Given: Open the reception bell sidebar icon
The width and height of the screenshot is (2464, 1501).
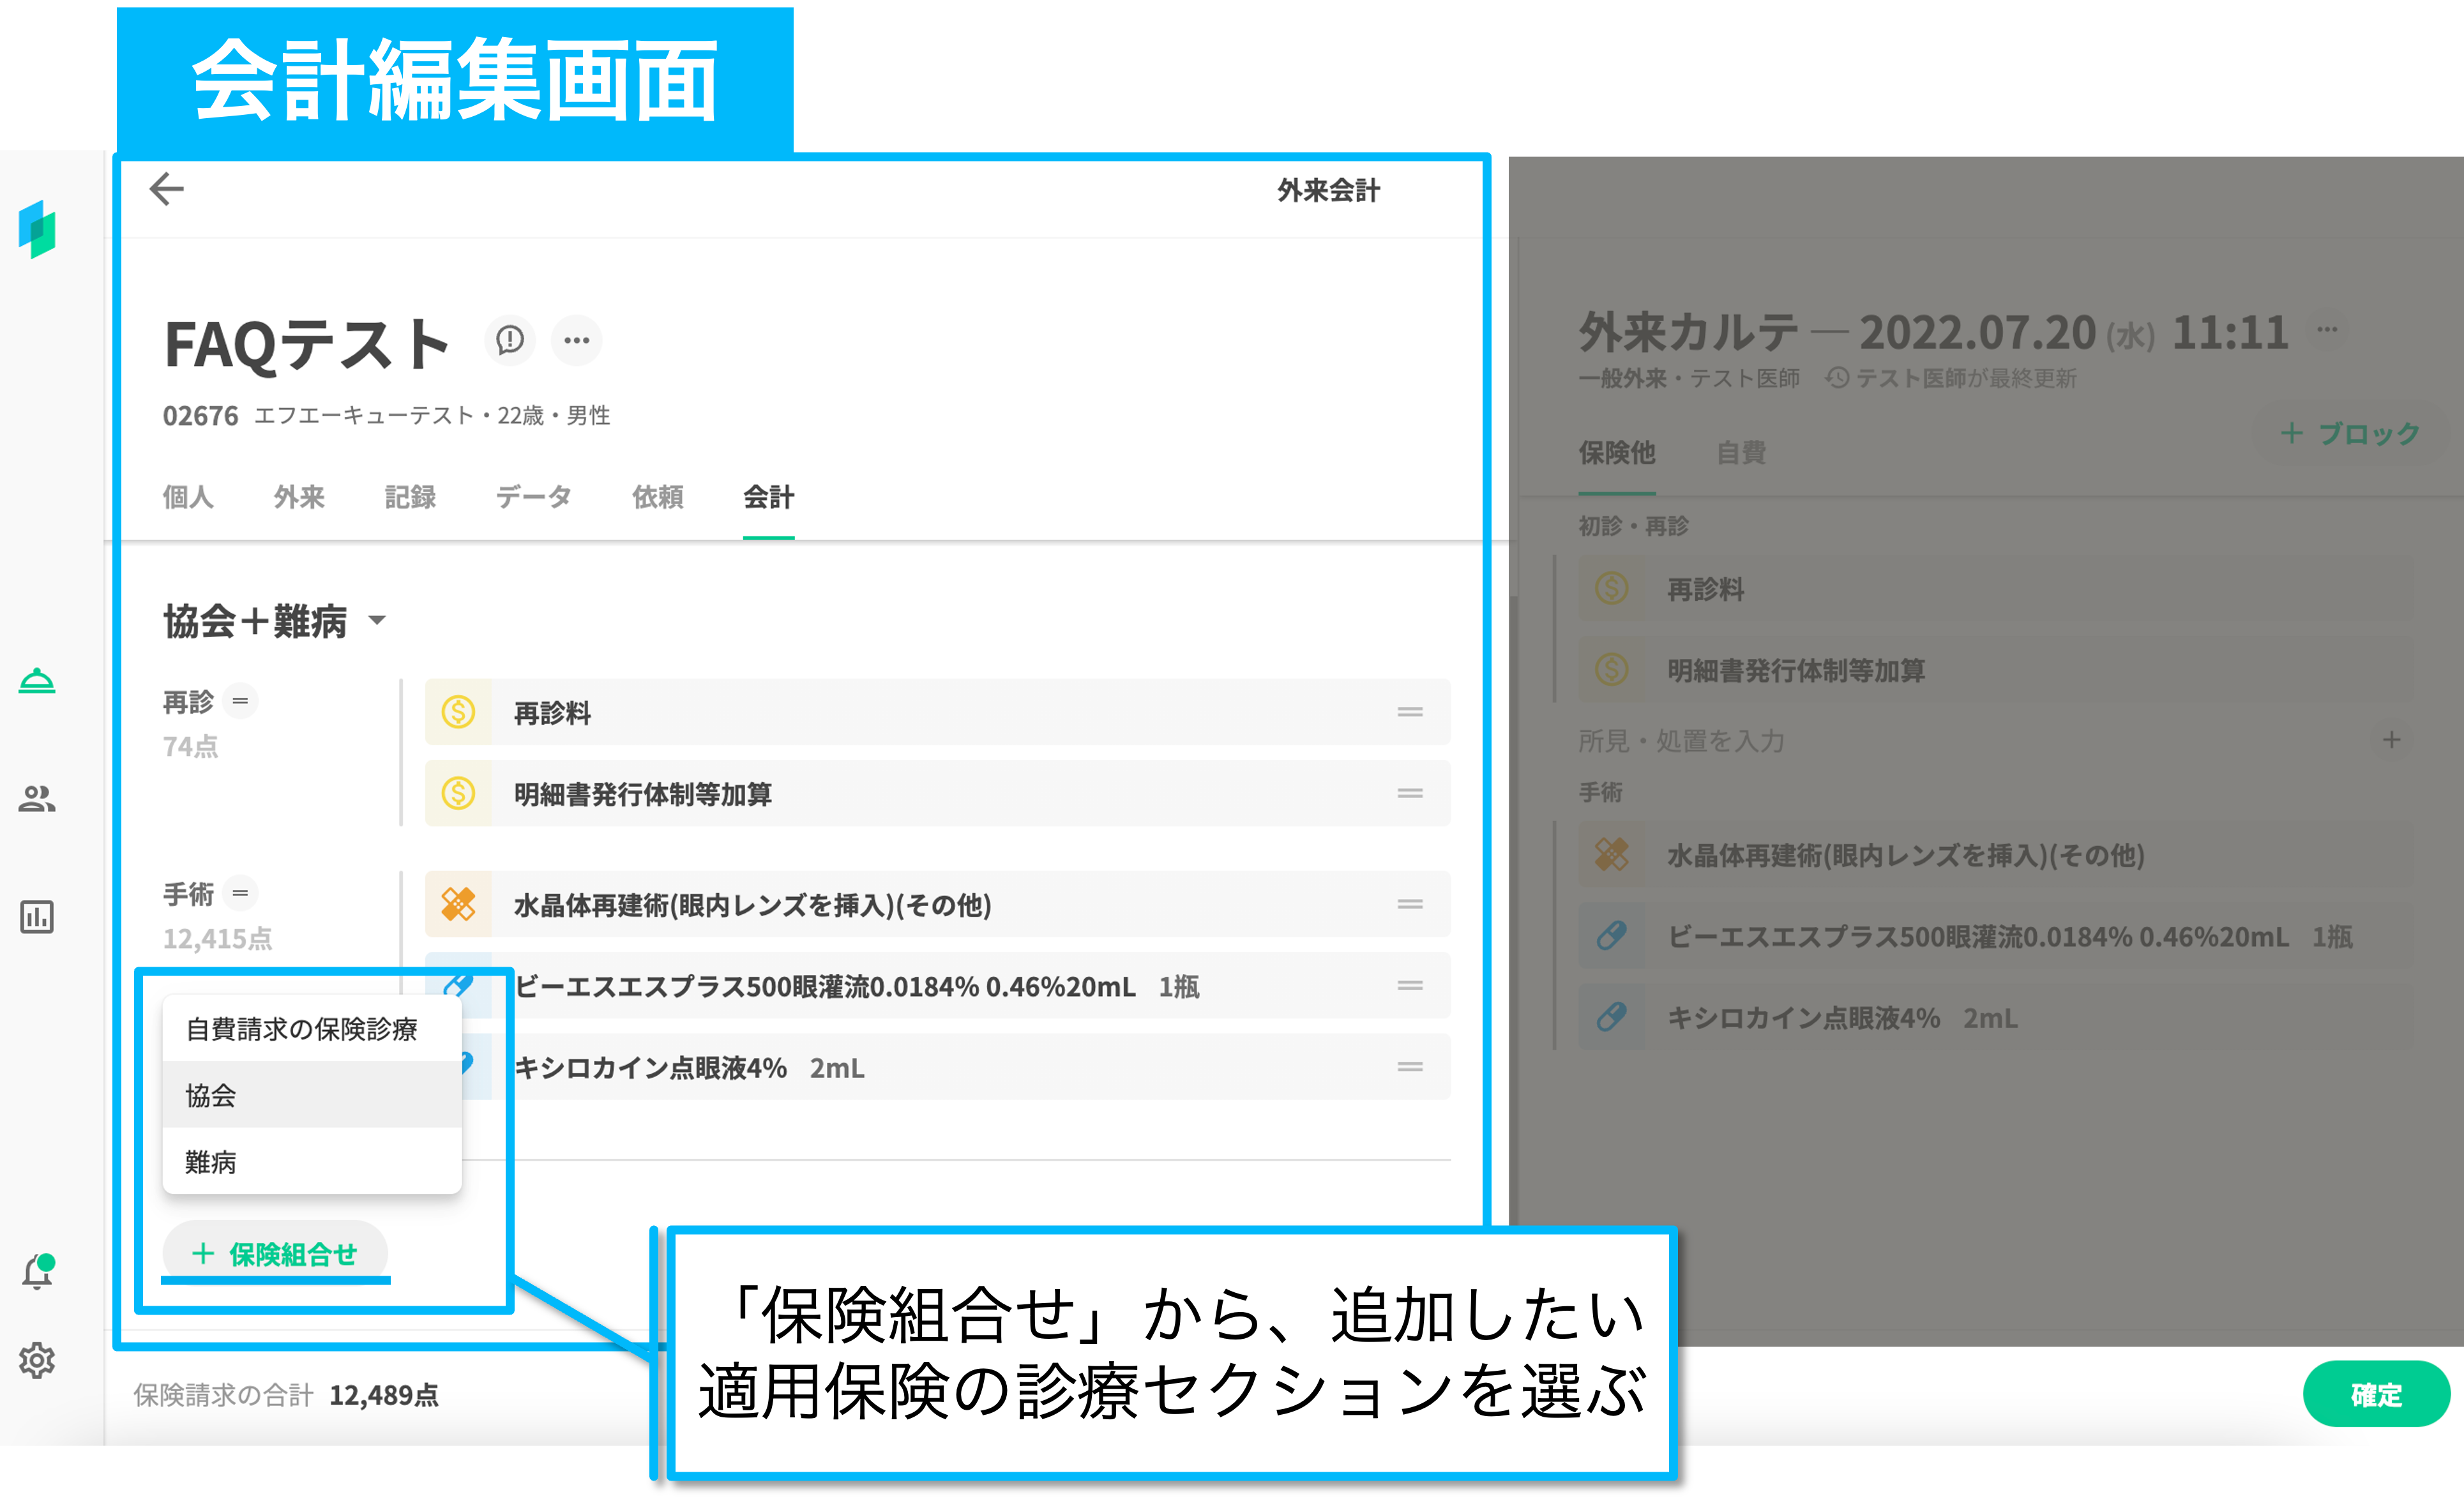Looking at the screenshot, I should click(37, 681).
